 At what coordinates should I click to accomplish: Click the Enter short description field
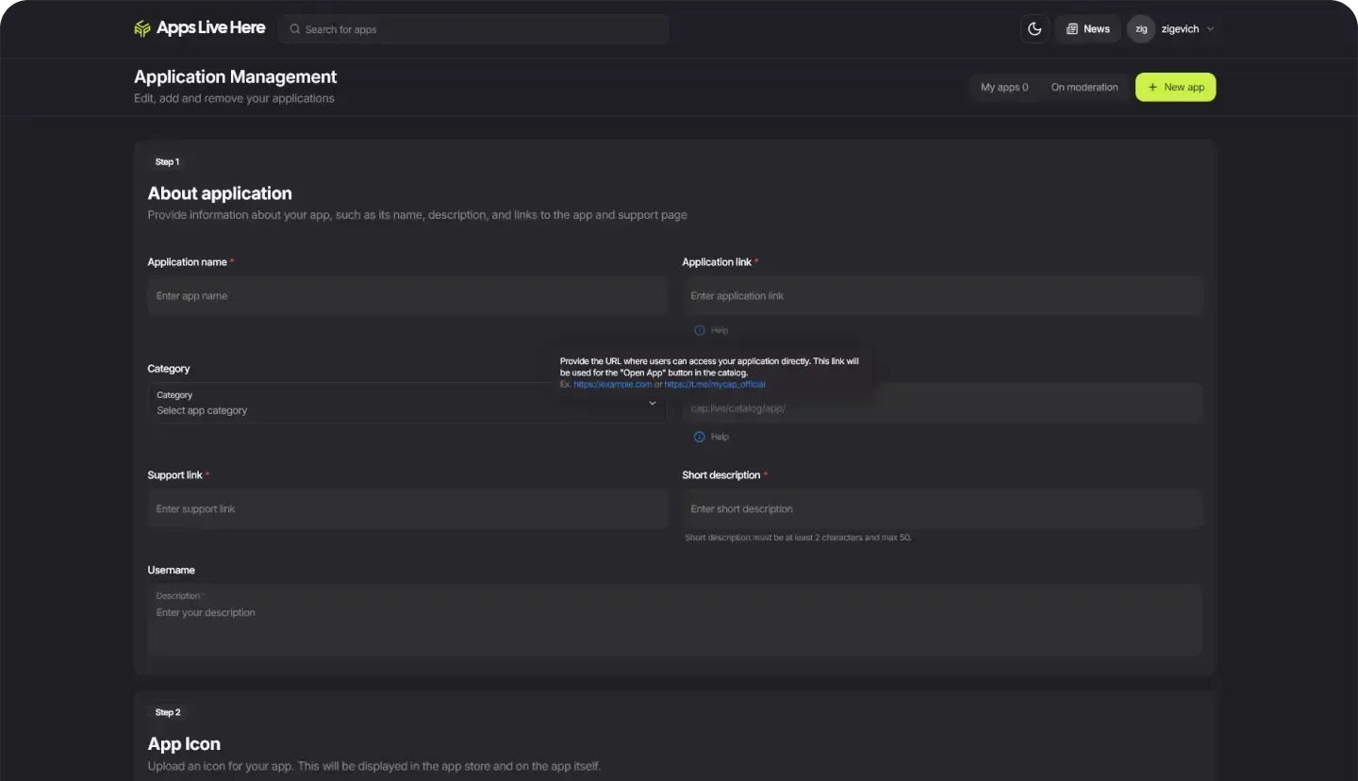(x=941, y=509)
